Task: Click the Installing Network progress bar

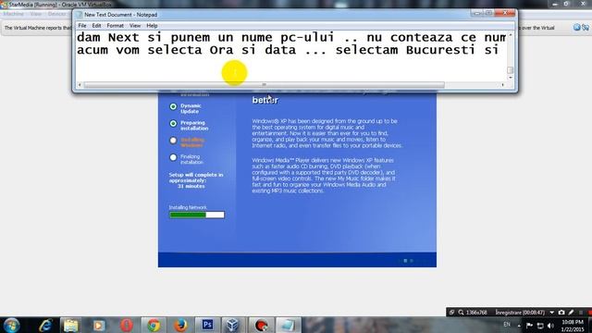Action: click(x=197, y=215)
